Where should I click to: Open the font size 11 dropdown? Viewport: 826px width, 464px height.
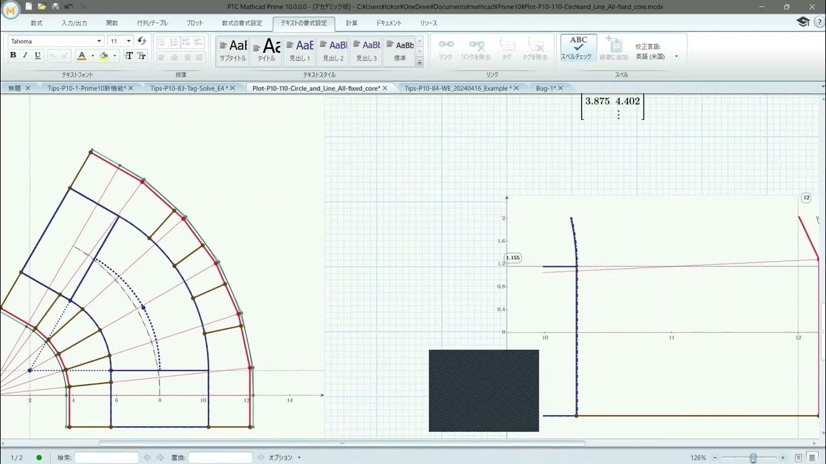pyautogui.click(x=129, y=41)
